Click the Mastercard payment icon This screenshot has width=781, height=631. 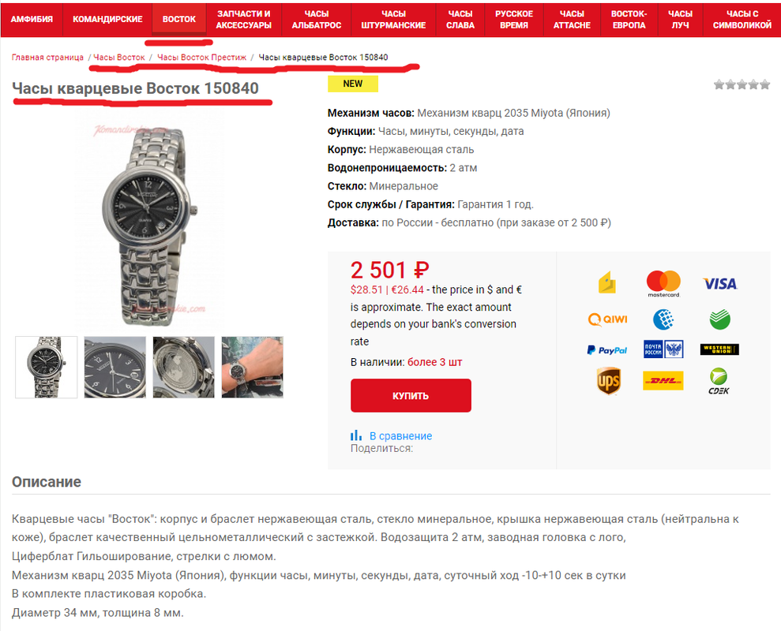[x=663, y=284]
